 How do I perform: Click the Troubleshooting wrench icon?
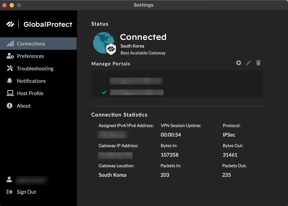pyautogui.click(x=10, y=68)
